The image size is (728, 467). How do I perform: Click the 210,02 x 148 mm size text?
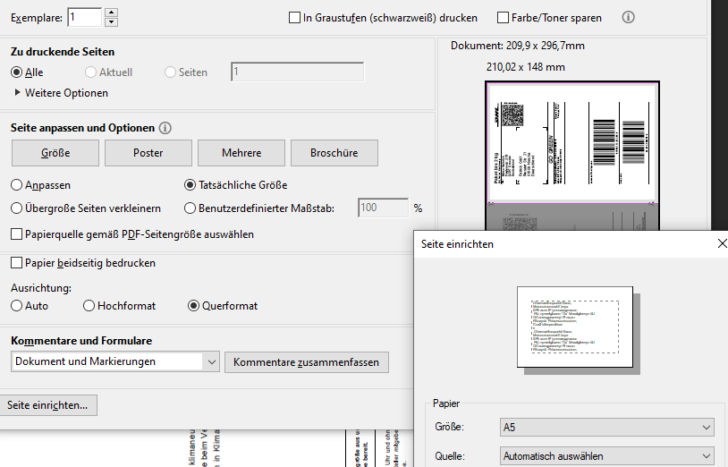point(526,67)
